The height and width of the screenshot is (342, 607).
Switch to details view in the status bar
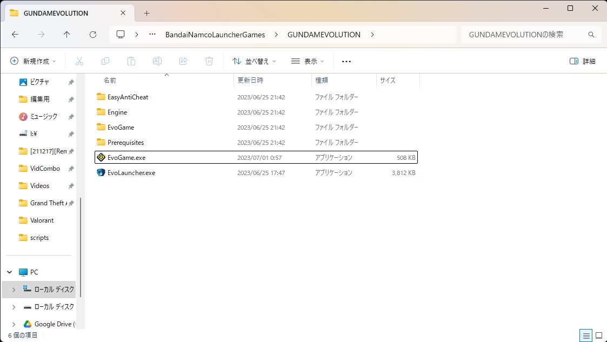586,336
